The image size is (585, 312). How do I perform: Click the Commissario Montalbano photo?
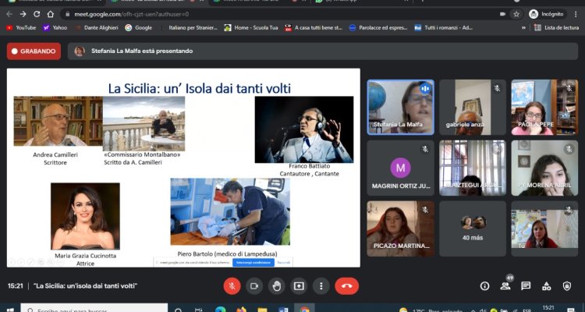(144, 123)
